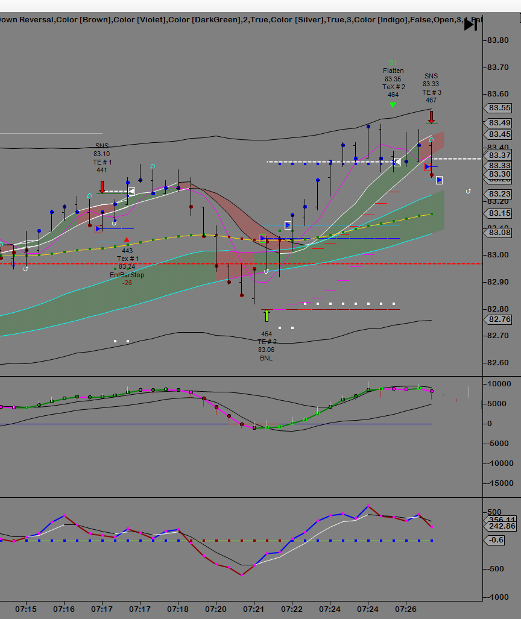The width and height of the screenshot is (521, 619).
Task: Click the skip-to-latest-bar icon at top right
Action: pyautogui.click(x=471, y=25)
